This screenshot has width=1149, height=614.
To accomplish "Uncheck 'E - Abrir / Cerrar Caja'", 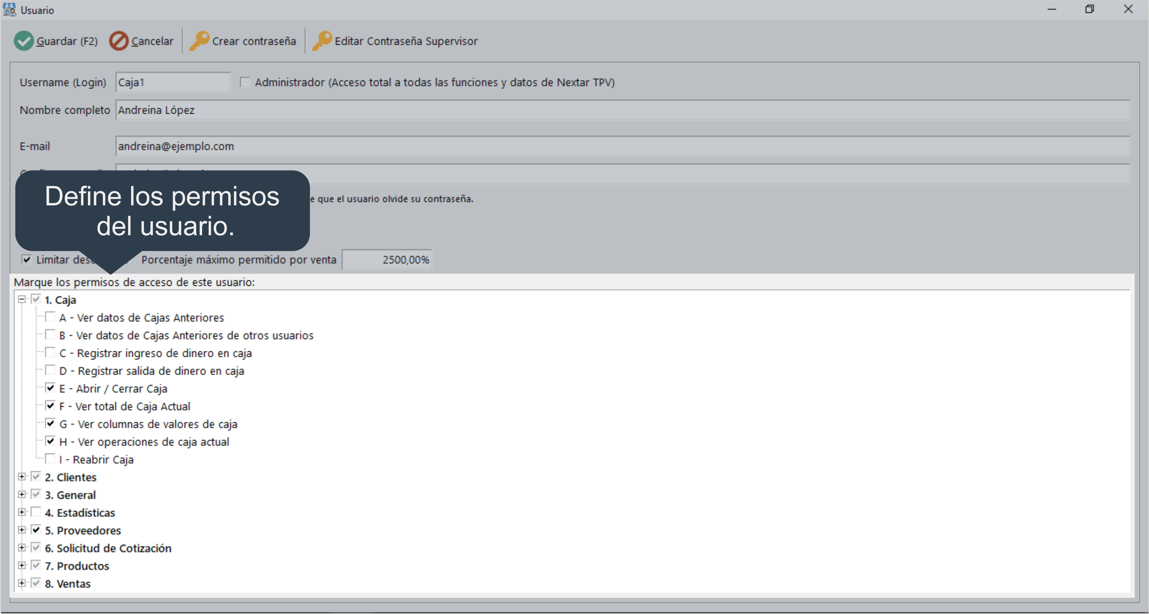I will (x=50, y=388).
